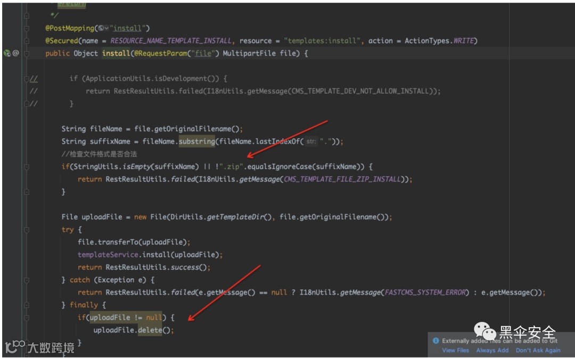This screenshot has width=575, height=358.
Task: Click the fileName variable declaration
Action: pos(106,129)
